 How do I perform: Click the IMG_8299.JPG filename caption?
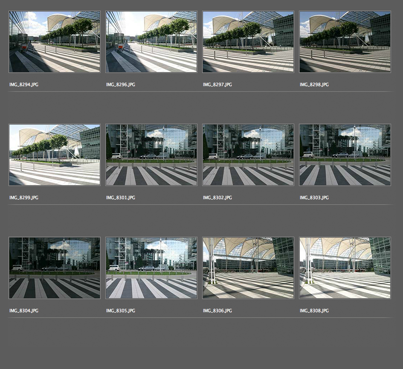click(24, 198)
